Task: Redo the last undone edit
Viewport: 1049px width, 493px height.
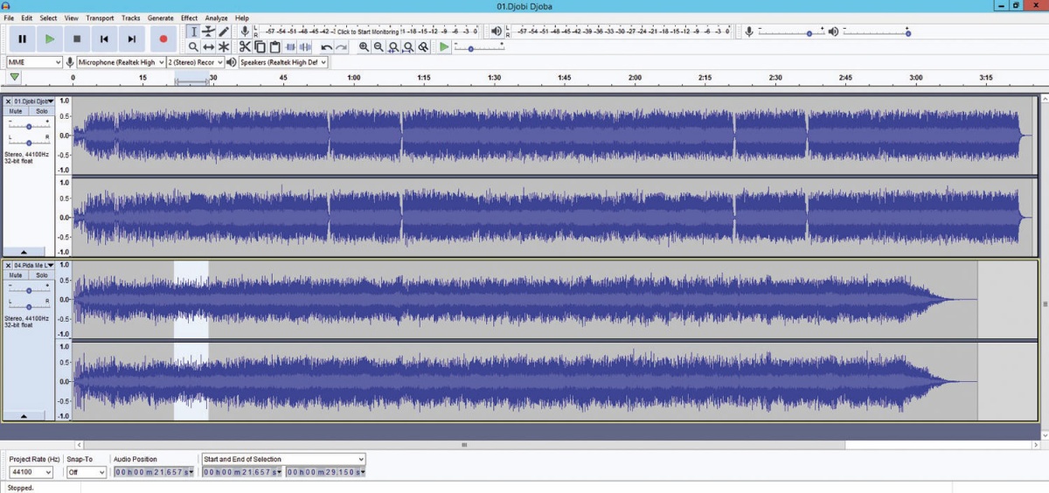Action: (341, 46)
